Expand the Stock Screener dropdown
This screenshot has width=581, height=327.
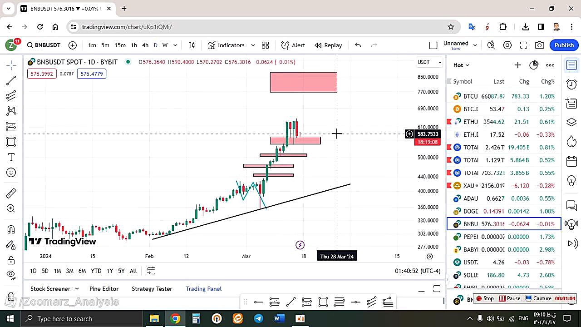pos(77,288)
